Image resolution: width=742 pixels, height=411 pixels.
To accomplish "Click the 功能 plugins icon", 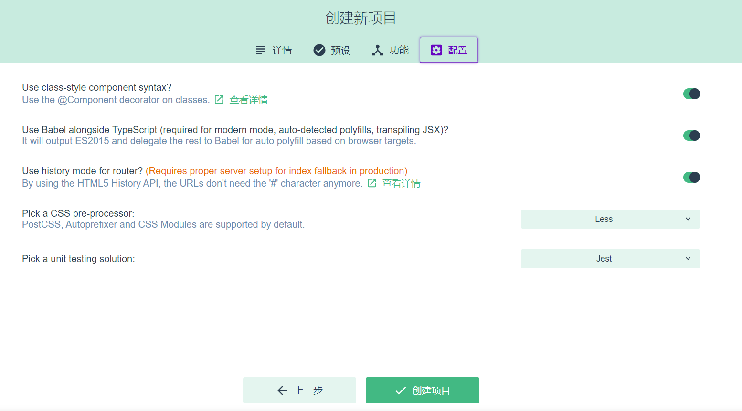I will pyautogui.click(x=378, y=50).
